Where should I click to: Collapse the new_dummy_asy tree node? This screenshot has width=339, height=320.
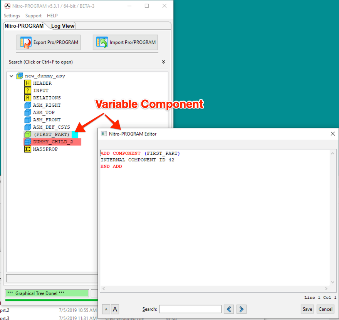[11, 76]
